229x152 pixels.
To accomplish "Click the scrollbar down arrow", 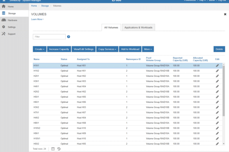I will 224,144.
